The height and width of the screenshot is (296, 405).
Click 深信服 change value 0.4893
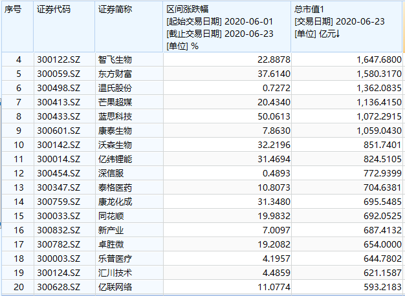[x=276, y=173]
